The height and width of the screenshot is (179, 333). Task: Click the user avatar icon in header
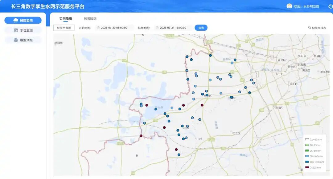289,6
